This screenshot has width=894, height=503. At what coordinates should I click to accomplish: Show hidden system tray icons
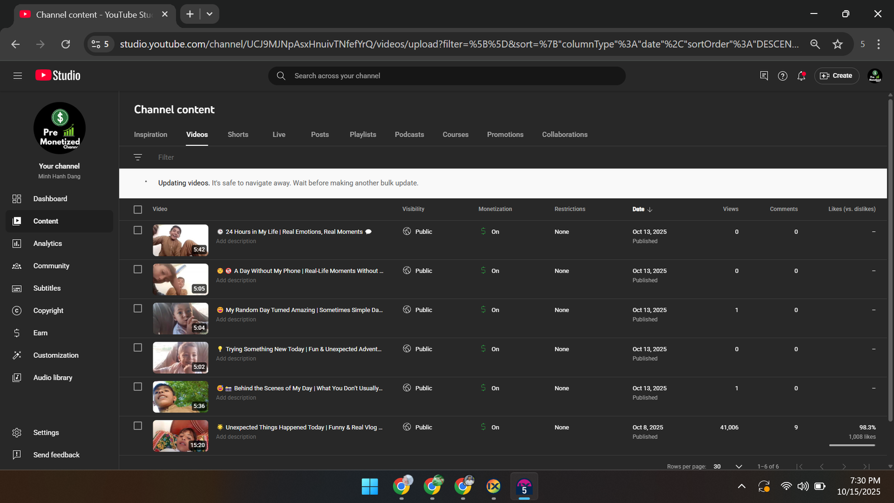point(741,486)
